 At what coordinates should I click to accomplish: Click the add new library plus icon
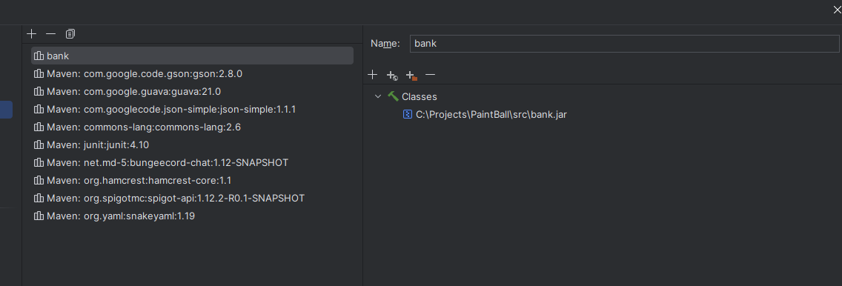click(x=32, y=34)
